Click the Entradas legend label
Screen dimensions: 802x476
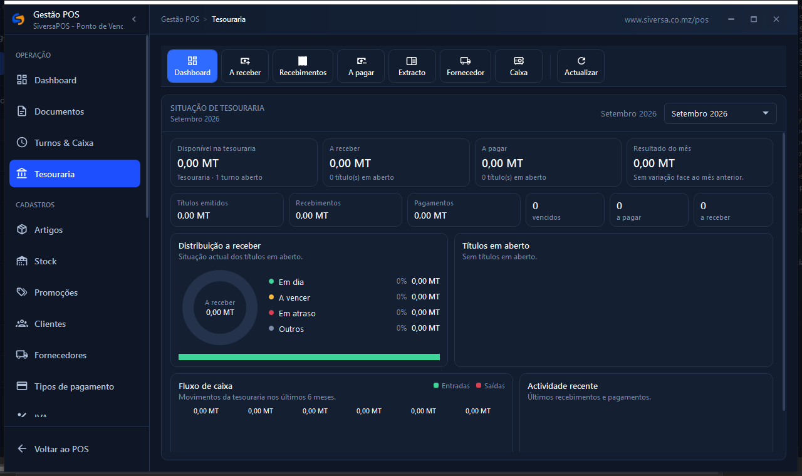pos(456,386)
